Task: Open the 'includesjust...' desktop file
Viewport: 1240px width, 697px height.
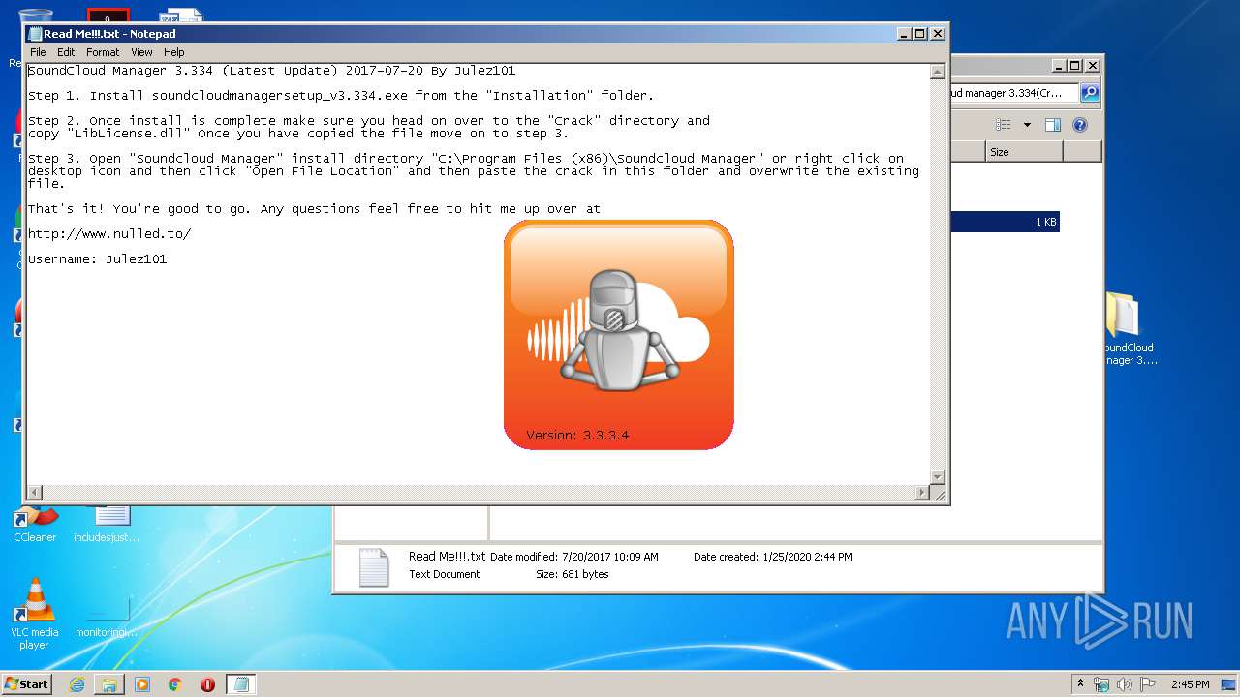Action: click(107, 523)
